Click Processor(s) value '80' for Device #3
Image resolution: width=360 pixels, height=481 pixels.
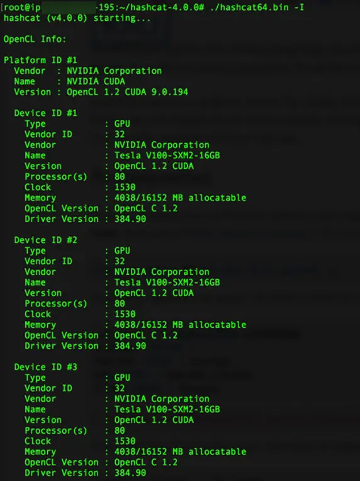(120, 431)
